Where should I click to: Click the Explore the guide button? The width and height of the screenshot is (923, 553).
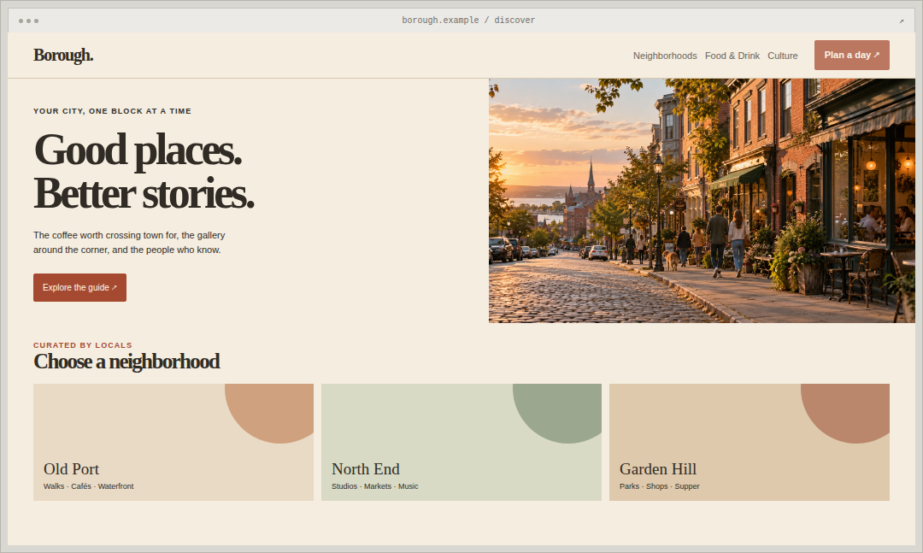(80, 287)
